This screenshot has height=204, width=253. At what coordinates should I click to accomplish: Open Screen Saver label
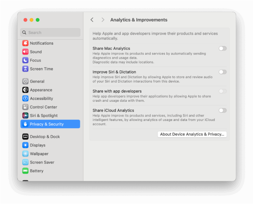pos(42,162)
